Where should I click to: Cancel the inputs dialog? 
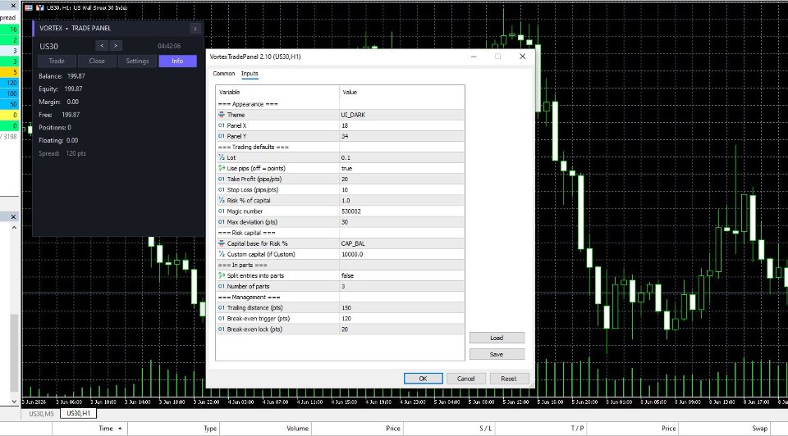(466, 379)
